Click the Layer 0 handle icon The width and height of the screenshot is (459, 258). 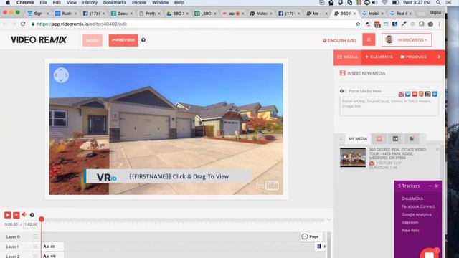coord(35,236)
